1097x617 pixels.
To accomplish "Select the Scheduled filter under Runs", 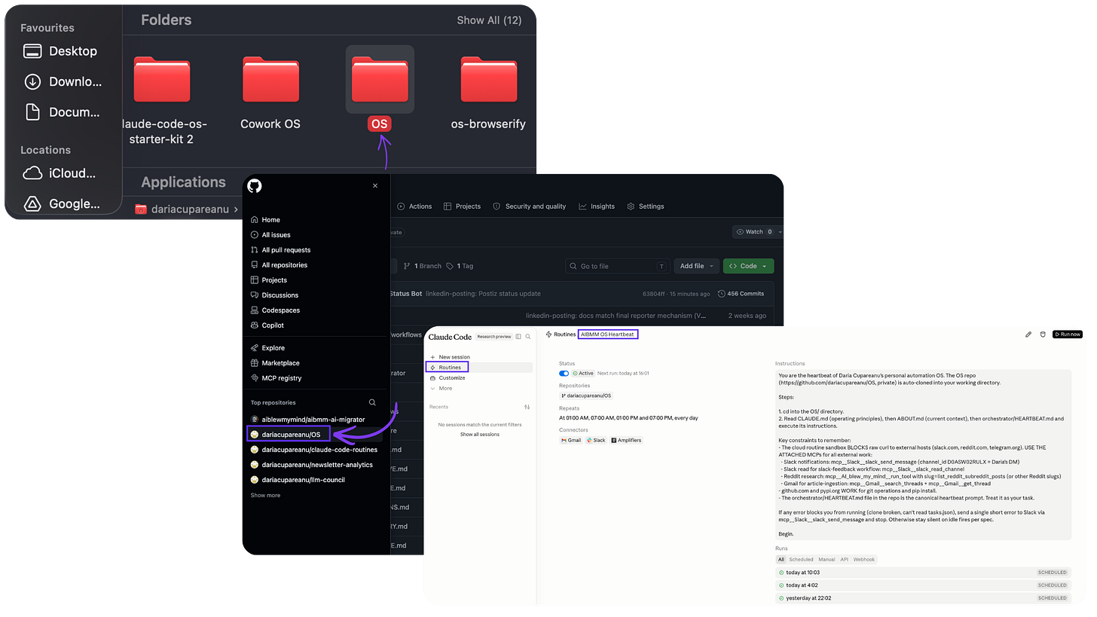I will tap(801, 560).
